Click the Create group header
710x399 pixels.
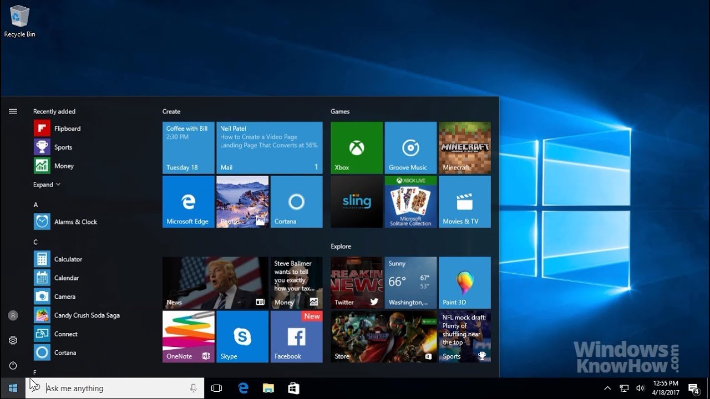[171, 111]
